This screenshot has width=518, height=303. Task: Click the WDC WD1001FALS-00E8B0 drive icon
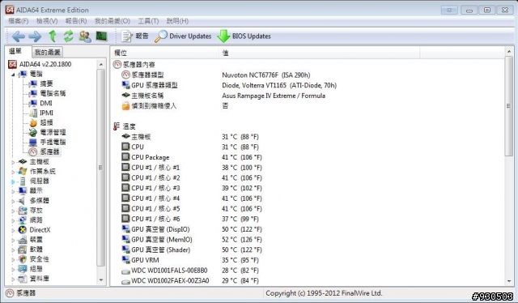(125, 271)
